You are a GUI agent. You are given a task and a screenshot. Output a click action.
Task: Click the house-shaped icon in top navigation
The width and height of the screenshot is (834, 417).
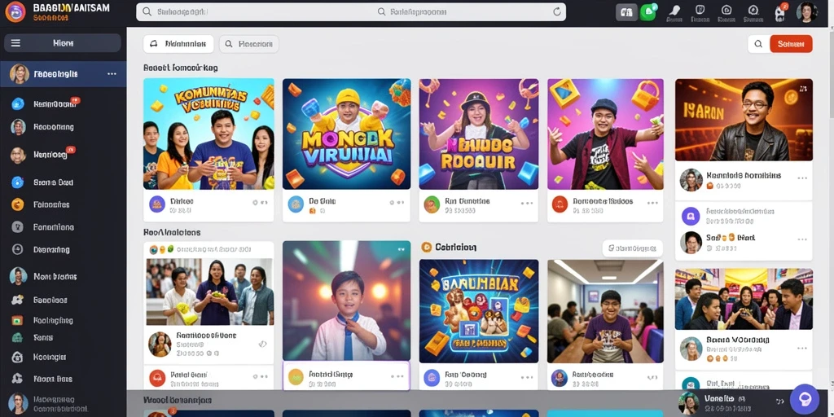pos(726,10)
